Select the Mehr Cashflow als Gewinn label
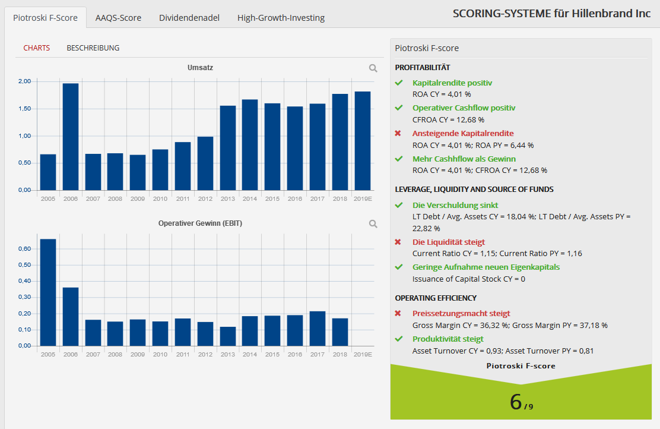 (464, 159)
